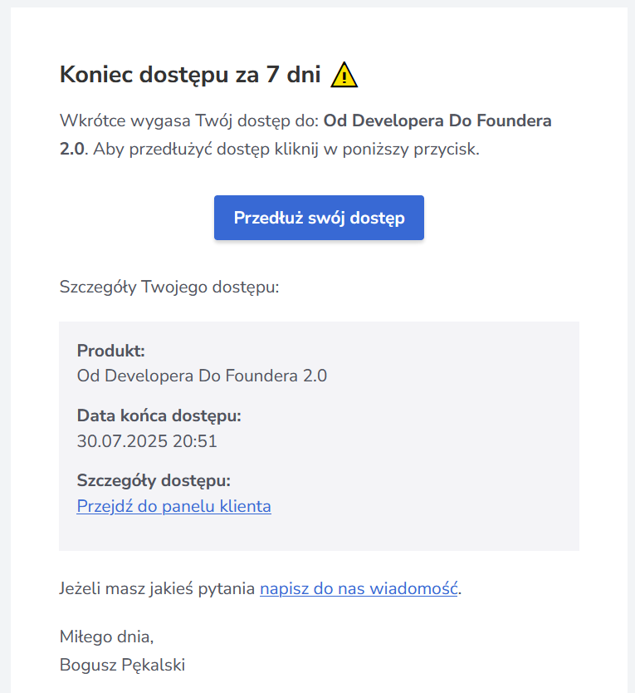Click the word 'klienta' in the panel link
The width and height of the screenshot is (635, 693).
tap(244, 506)
